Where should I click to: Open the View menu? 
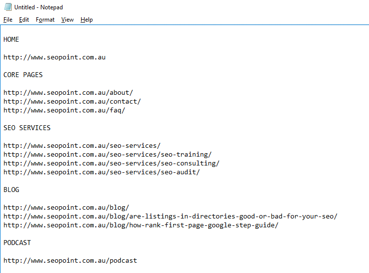pos(67,20)
